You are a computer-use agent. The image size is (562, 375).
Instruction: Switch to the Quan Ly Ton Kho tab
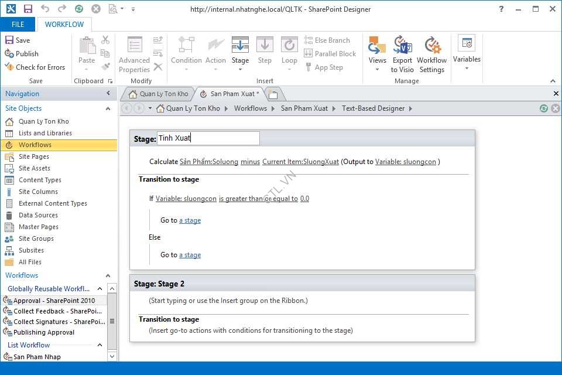point(159,94)
